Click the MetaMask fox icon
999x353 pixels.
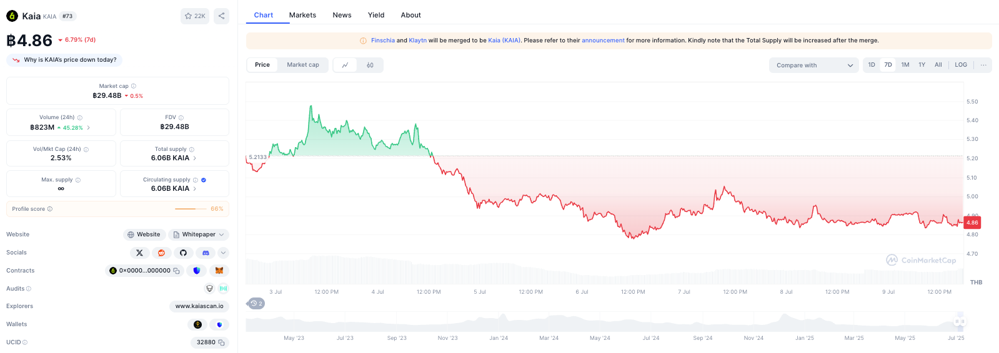219,271
